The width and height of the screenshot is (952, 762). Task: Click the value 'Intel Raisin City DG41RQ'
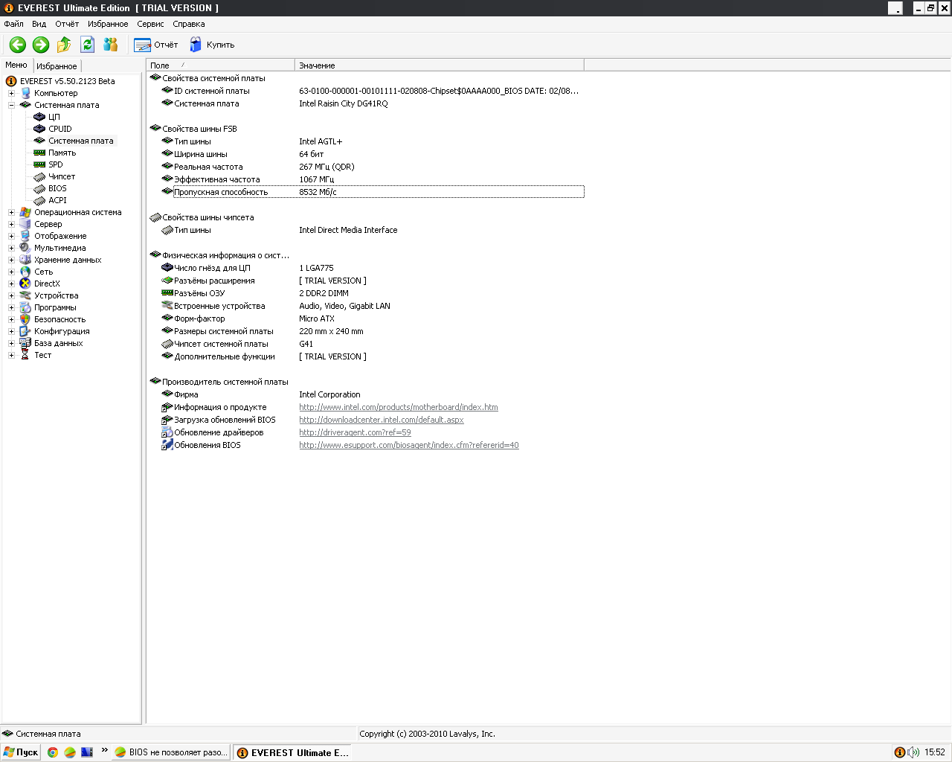click(x=344, y=103)
